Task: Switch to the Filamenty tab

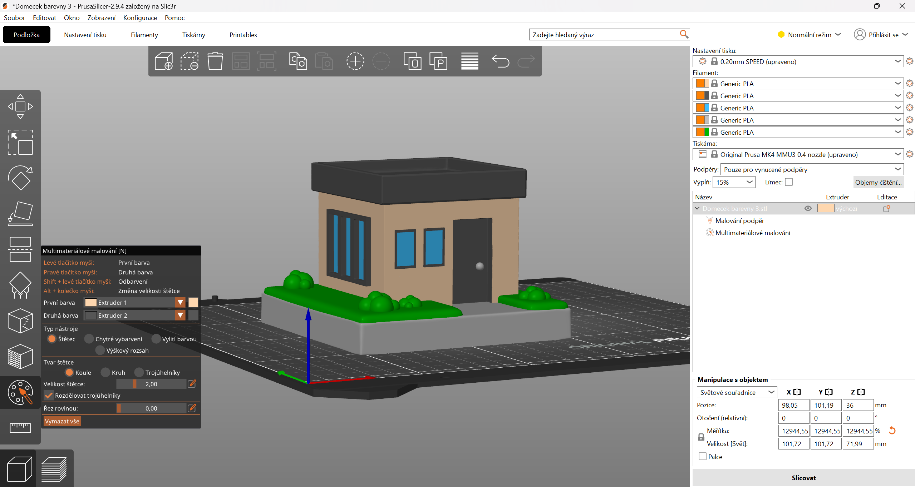Action: point(144,35)
